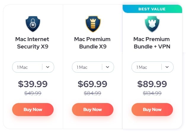Select the Mac Internet Security X9 title
This screenshot has height=132, width=186.
click(x=32, y=43)
